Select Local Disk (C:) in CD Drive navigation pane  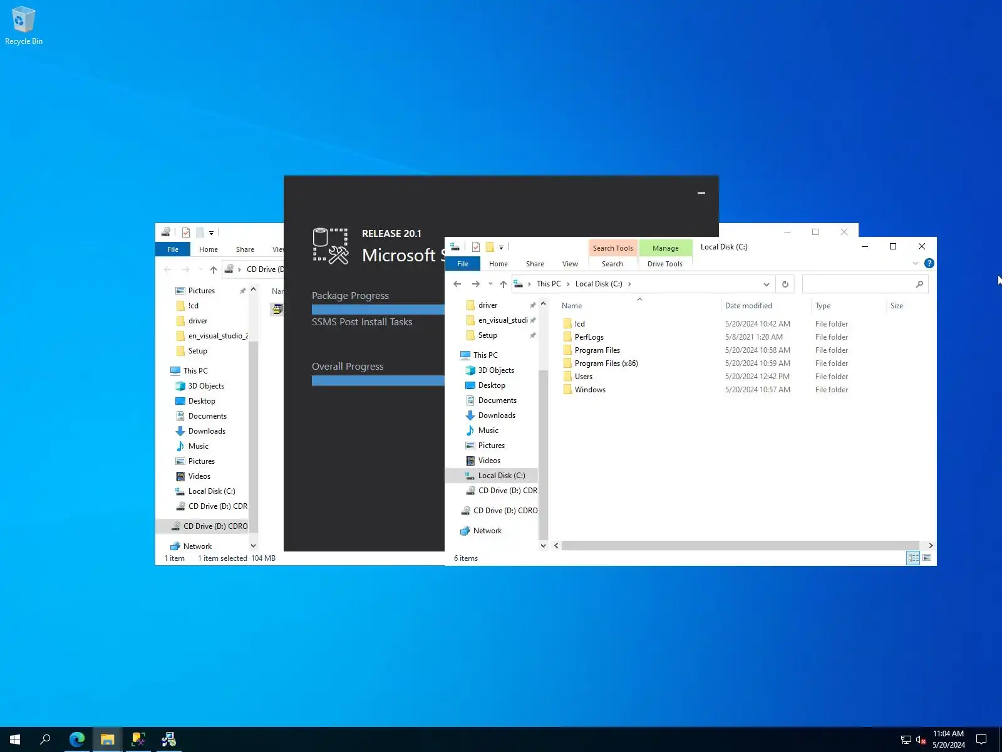pyautogui.click(x=212, y=491)
